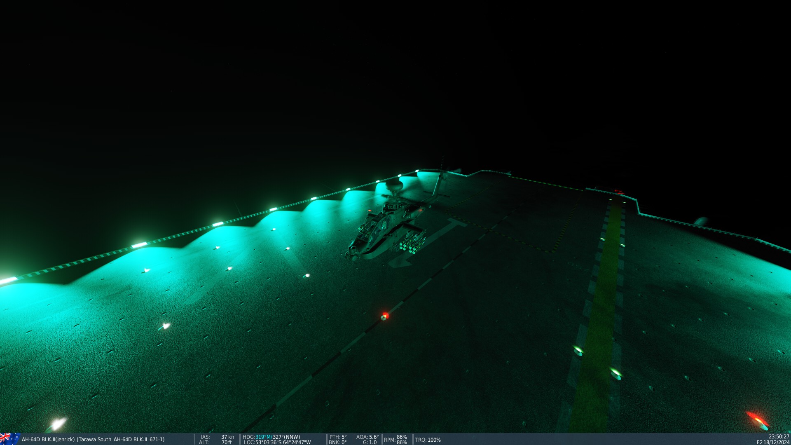Viewport: 791px width, 445px height.
Task: Click the F2 18/12/2024 date readout
Action: point(773,442)
